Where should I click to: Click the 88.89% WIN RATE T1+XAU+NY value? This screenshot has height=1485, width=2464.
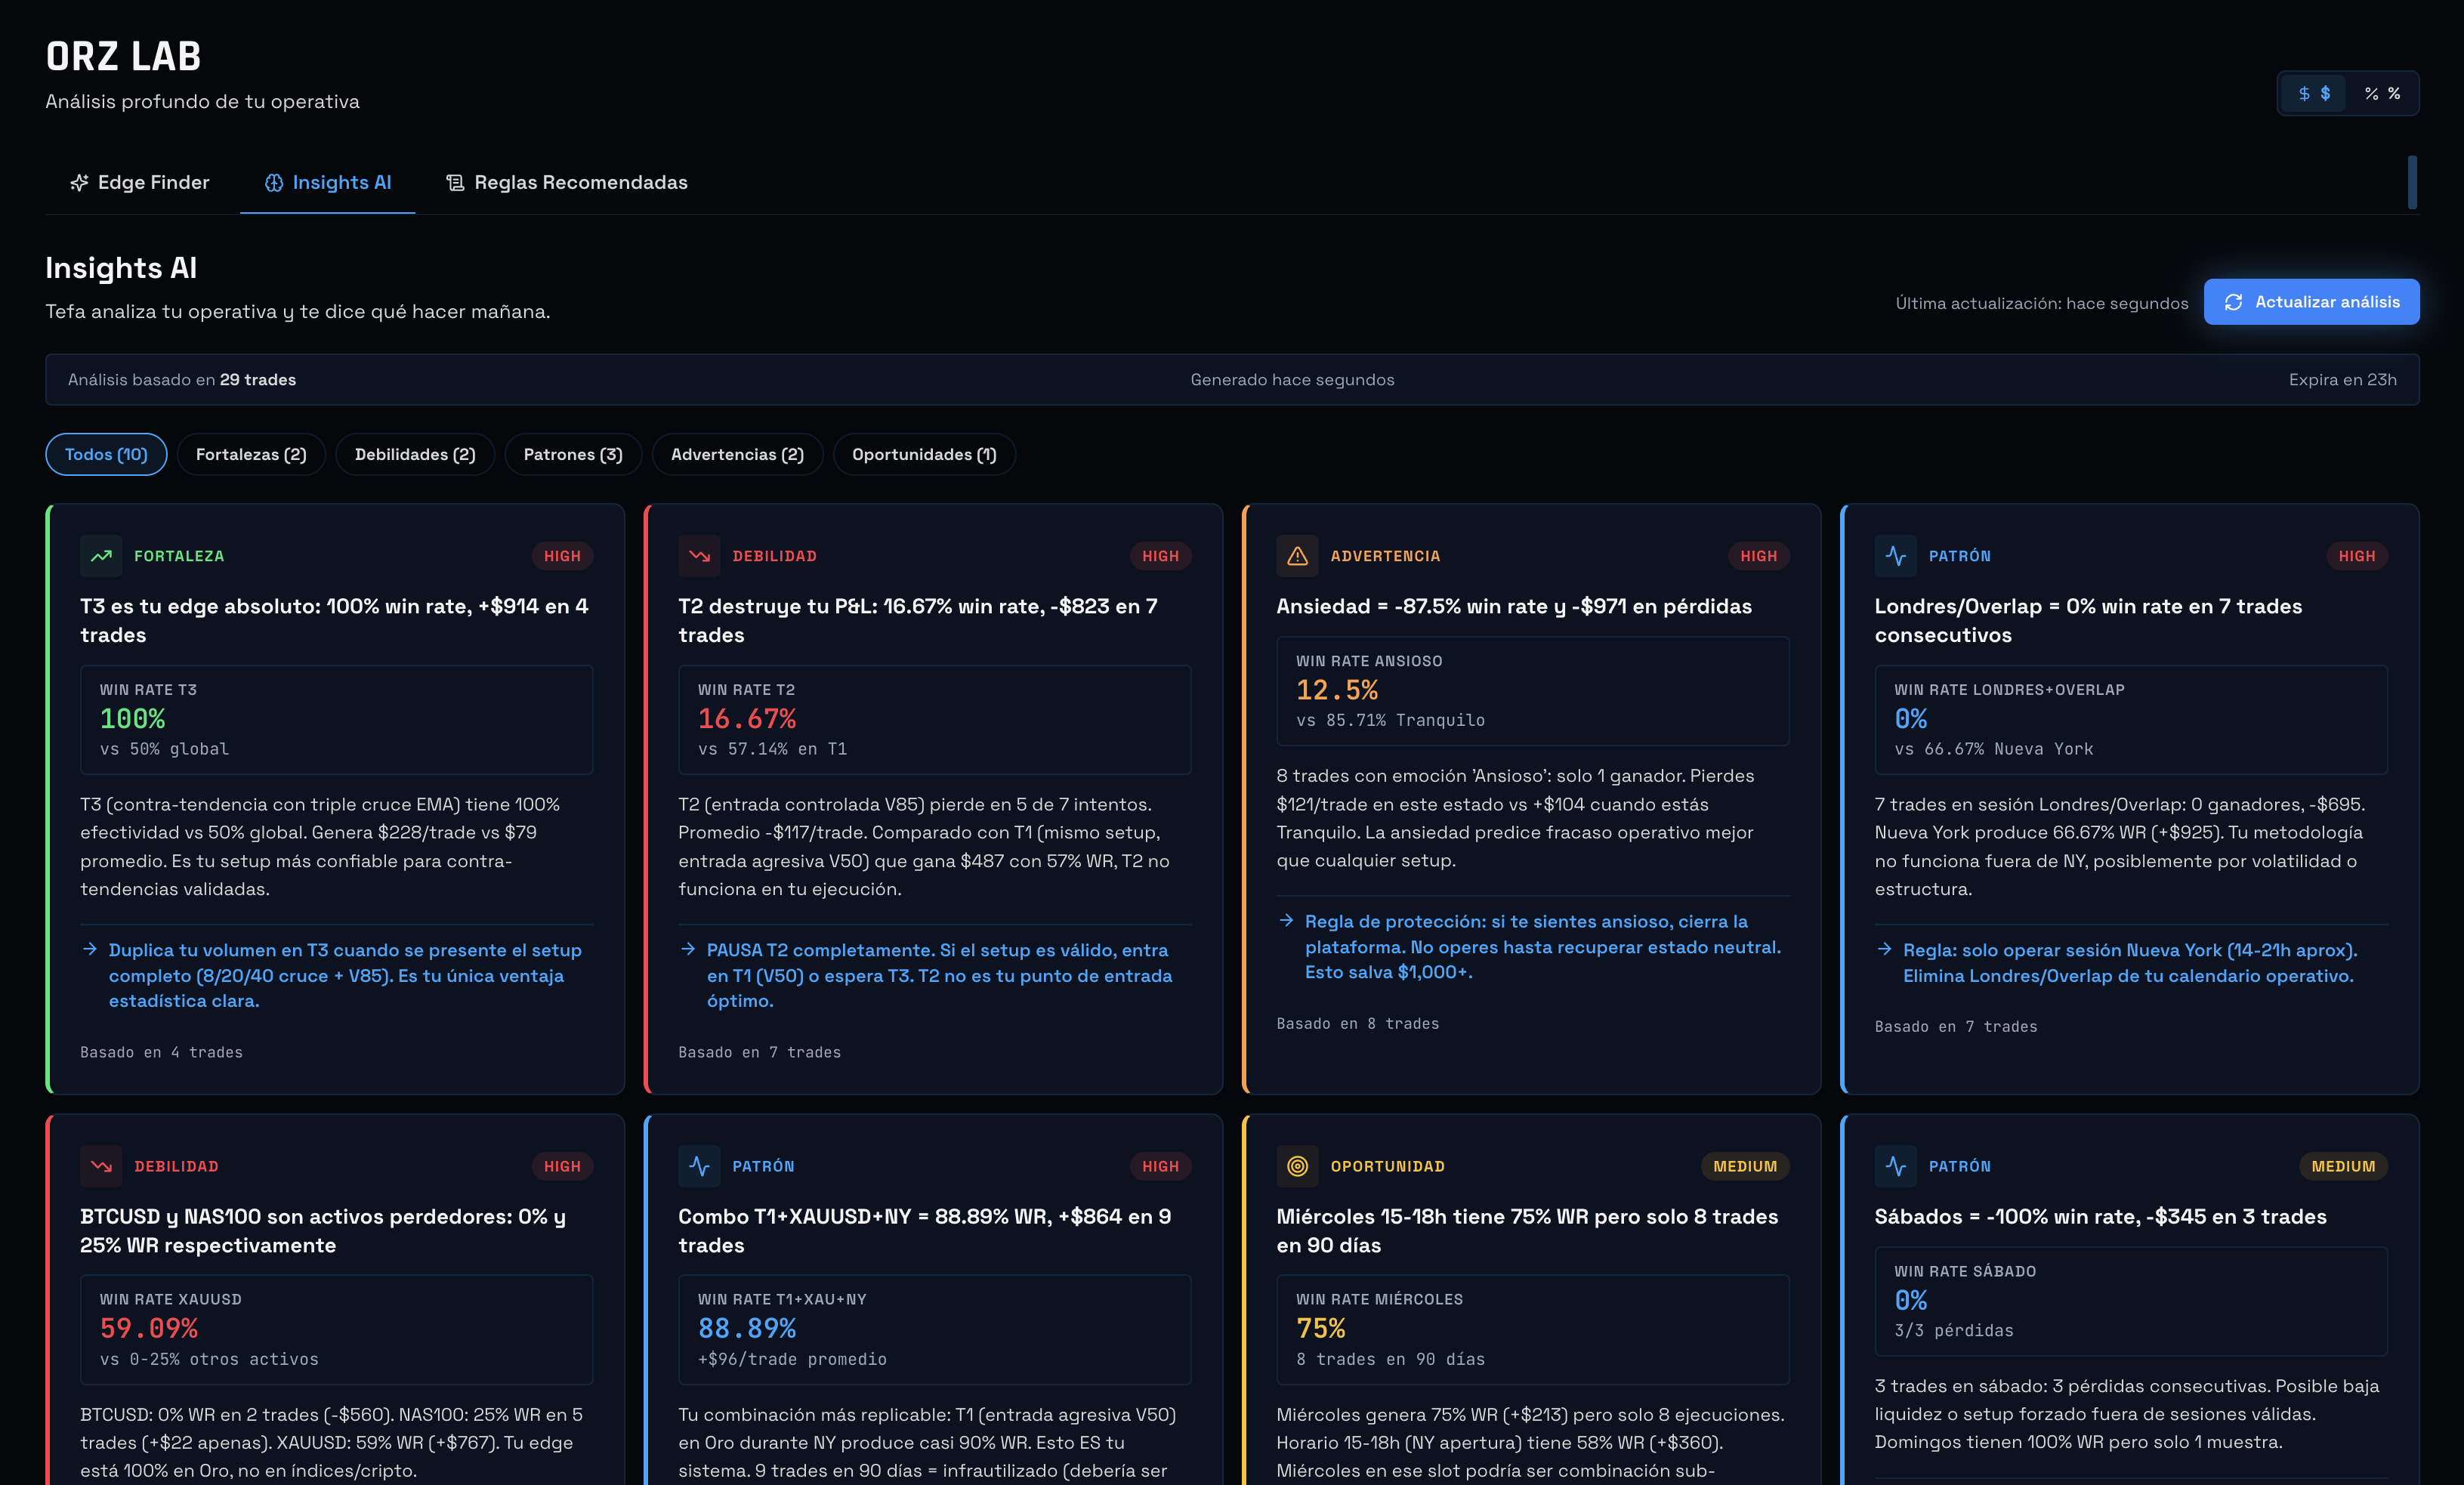pyautogui.click(x=747, y=1328)
